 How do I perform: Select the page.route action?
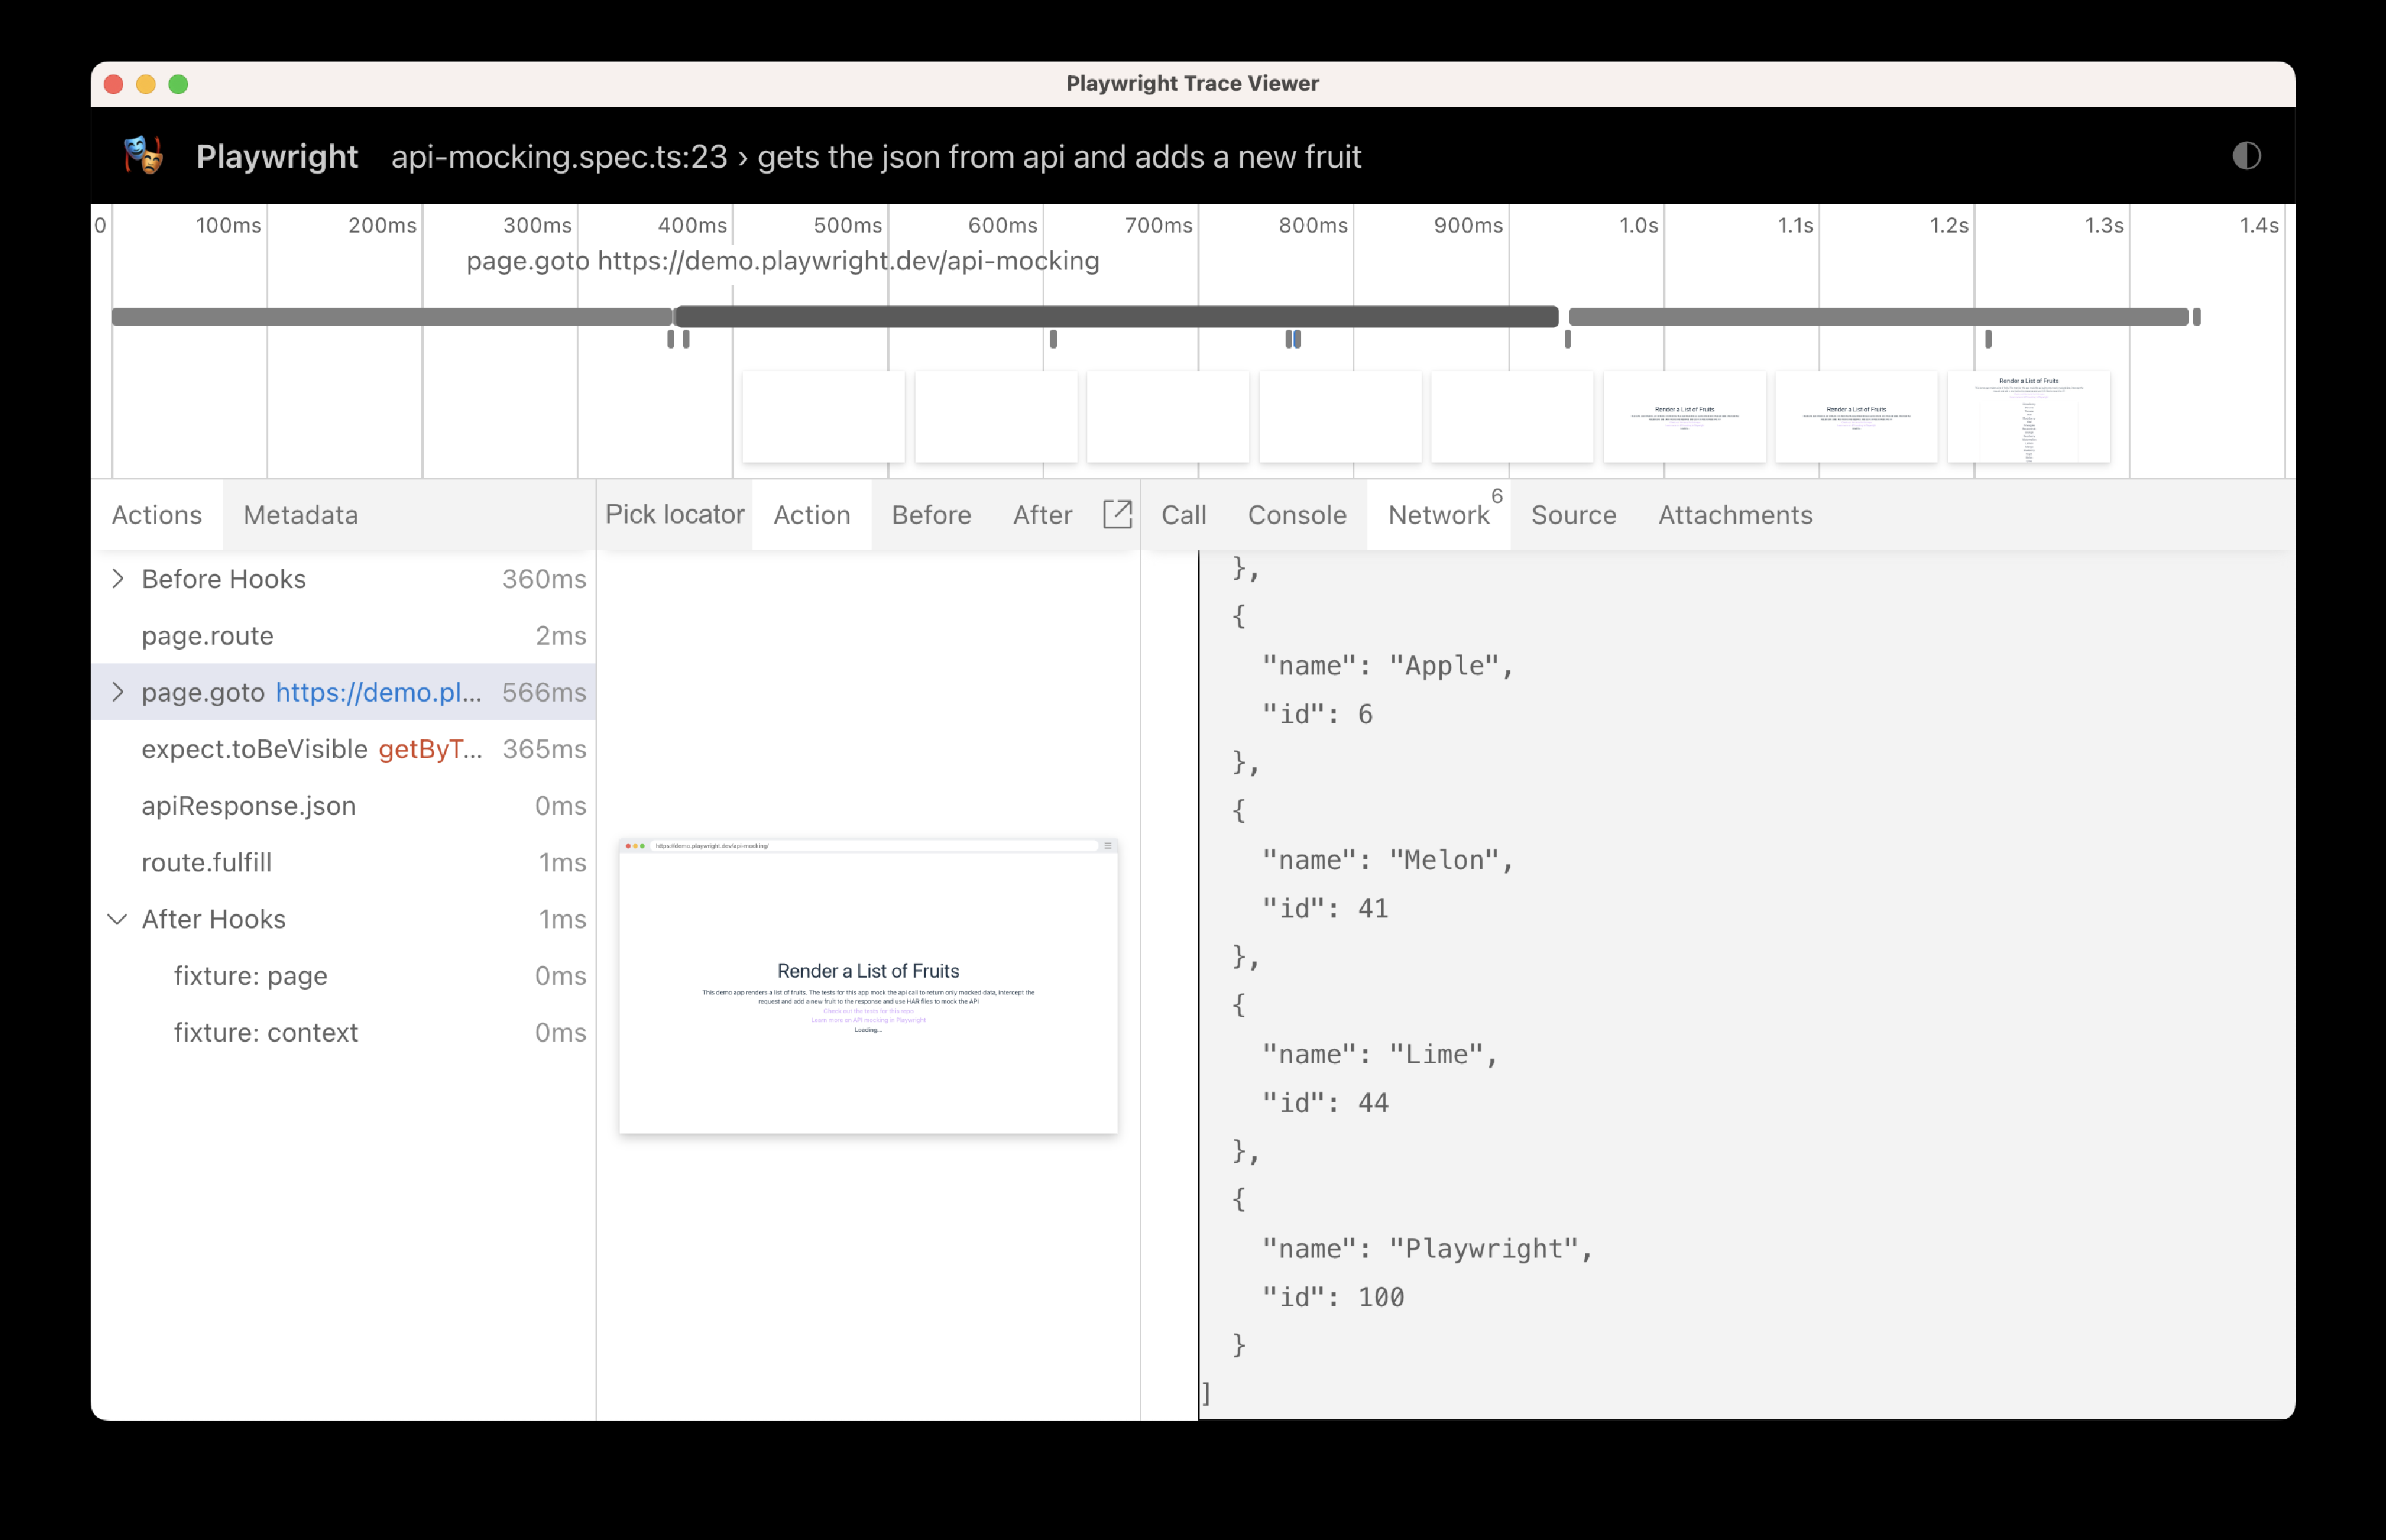pyautogui.click(x=344, y=636)
